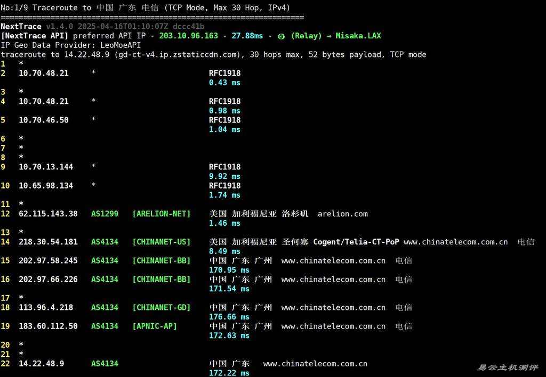Click the 172.22 ms latency value
This screenshot has width=546, height=377.
229,373
